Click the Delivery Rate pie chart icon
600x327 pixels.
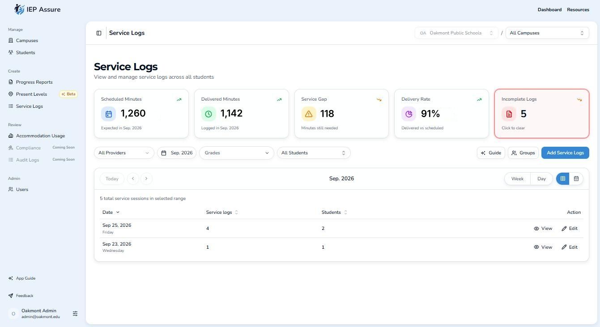click(x=409, y=114)
